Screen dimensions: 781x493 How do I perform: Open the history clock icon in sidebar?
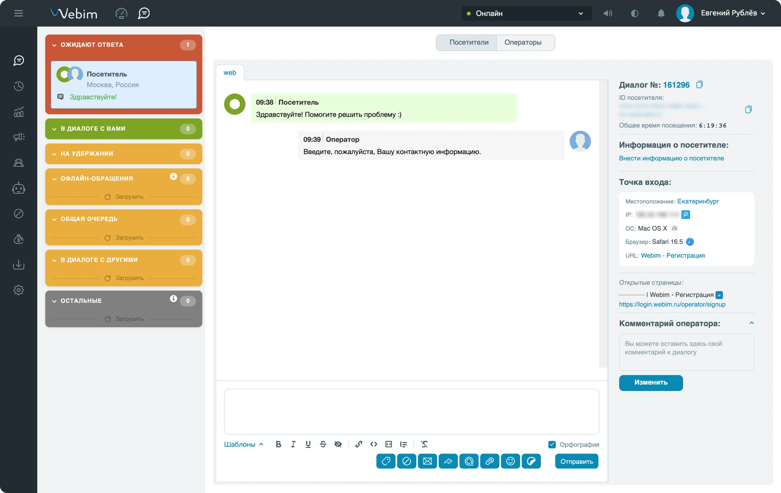click(19, 86)
